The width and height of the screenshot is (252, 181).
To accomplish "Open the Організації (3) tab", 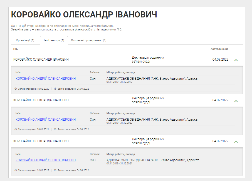I will click(25, 40).
